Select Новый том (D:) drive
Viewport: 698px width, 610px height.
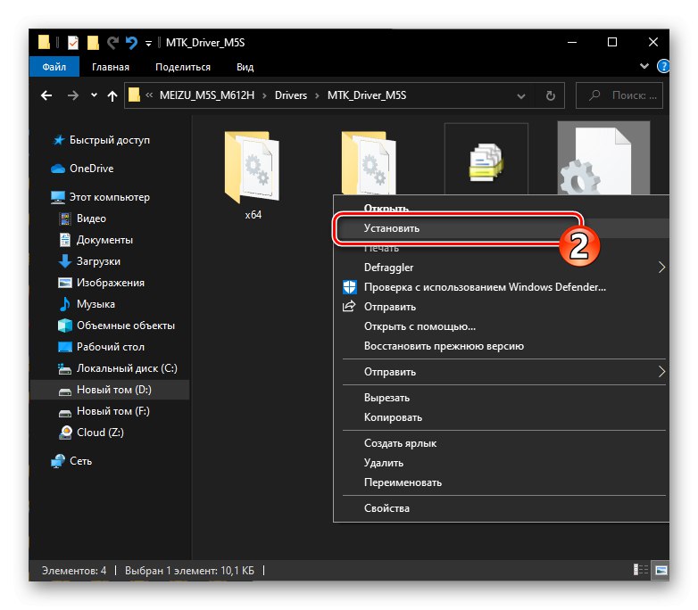click(110, 390)
